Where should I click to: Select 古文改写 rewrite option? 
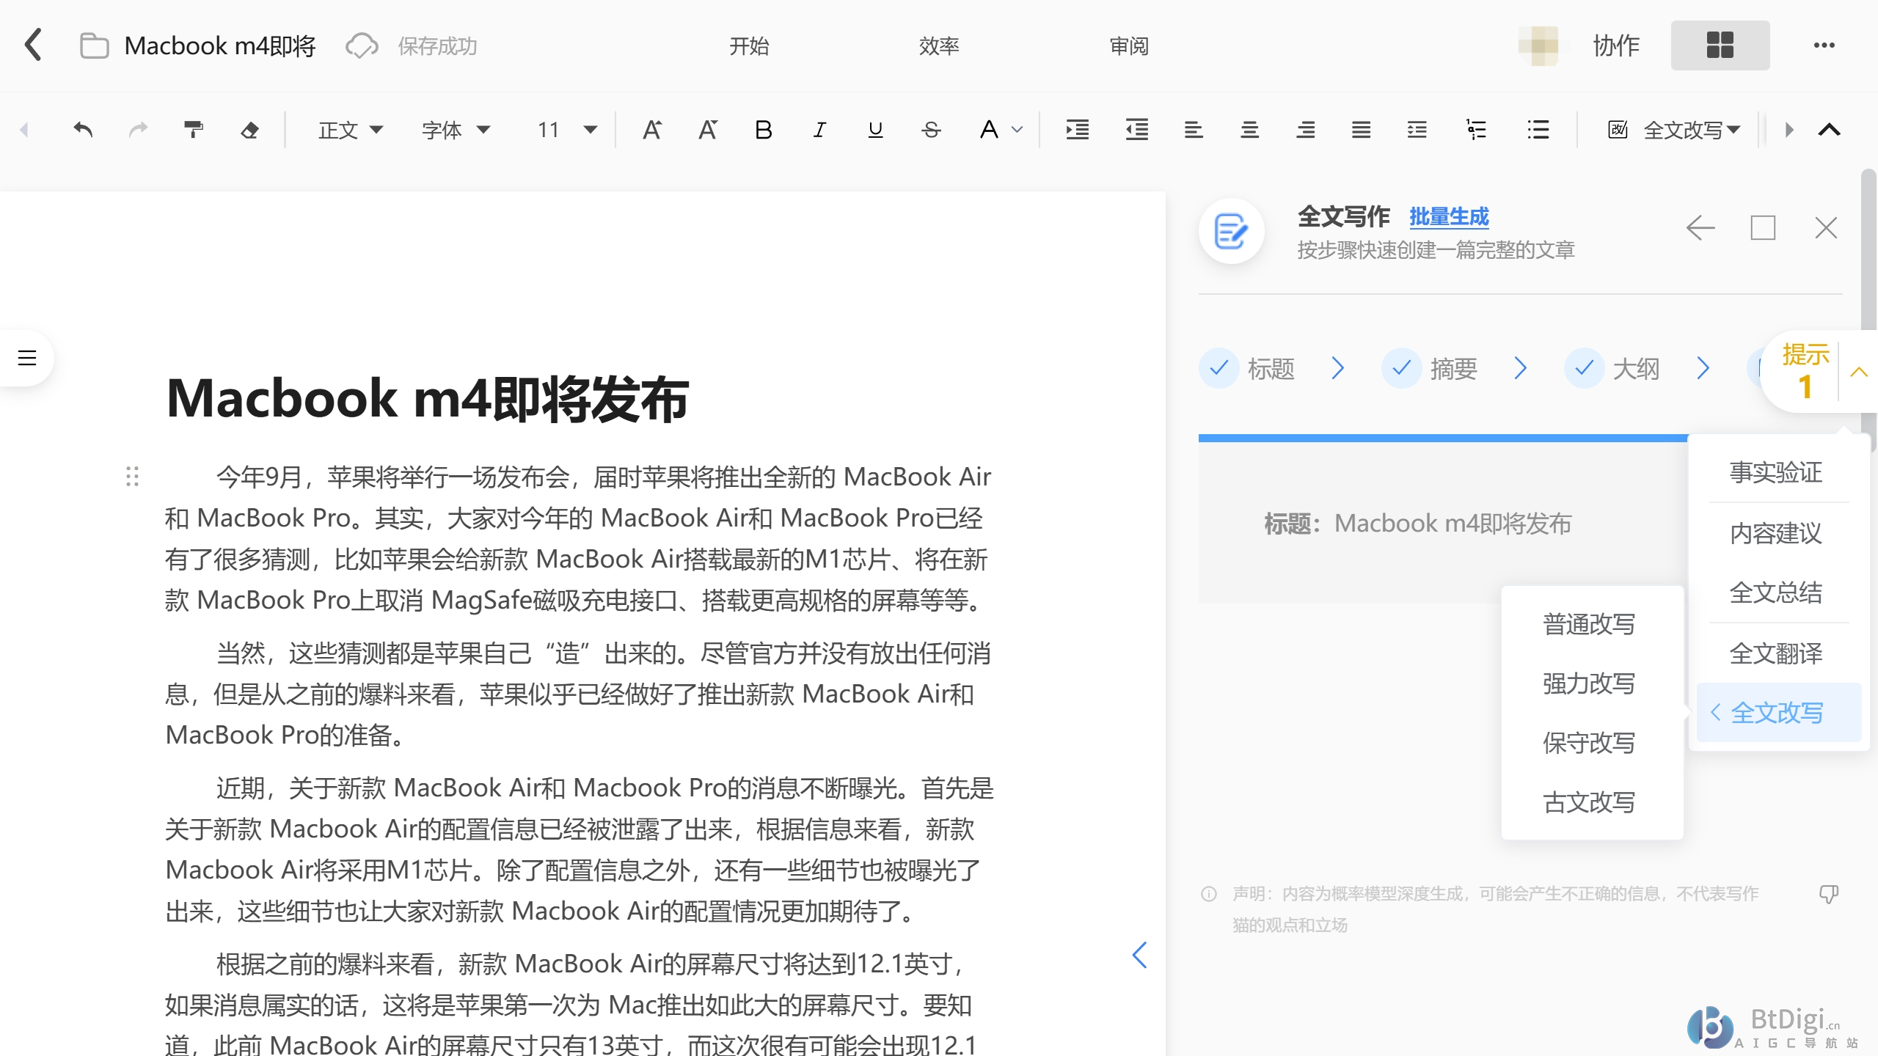(x=1589, y=802)
